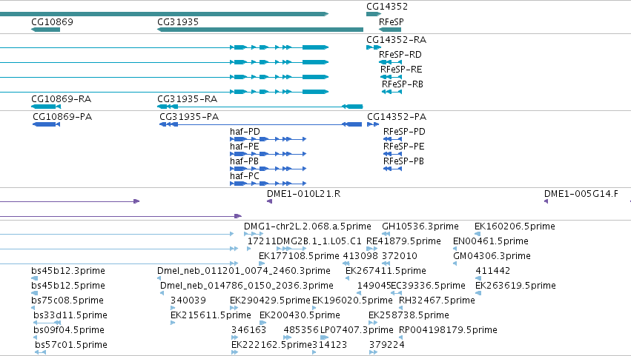This screenshot has height=356, width=631.
Task: Click the haf-PB protein label
Action: coord(244,161)
